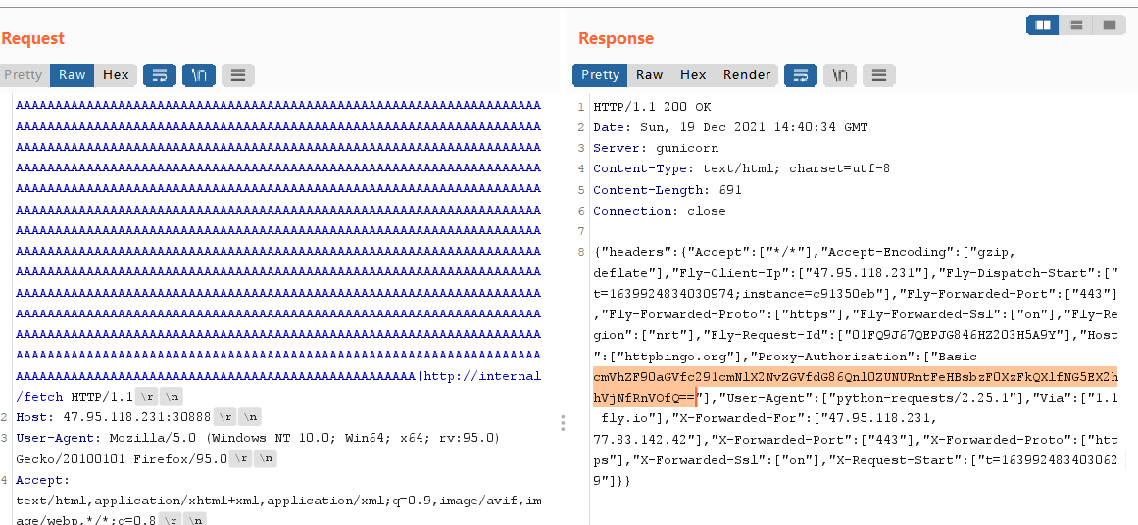Open the Request panel hamburger options menu
This screenshot has height=525, width=1138.
(237, 74)
